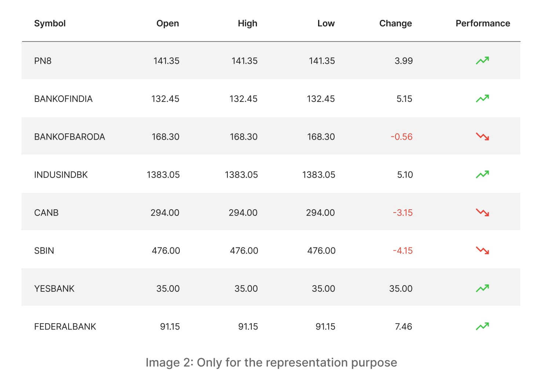Click the Change column header
The height and width of the screenshot is (379, 543).
[x=395, y=23]
